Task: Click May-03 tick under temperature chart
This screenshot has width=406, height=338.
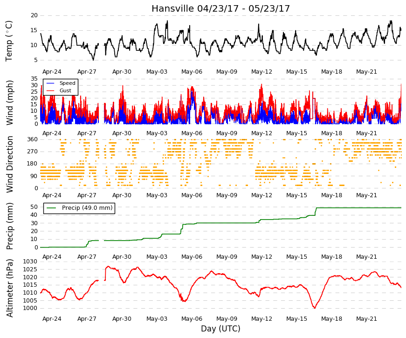Action: (x=157, y=72)
